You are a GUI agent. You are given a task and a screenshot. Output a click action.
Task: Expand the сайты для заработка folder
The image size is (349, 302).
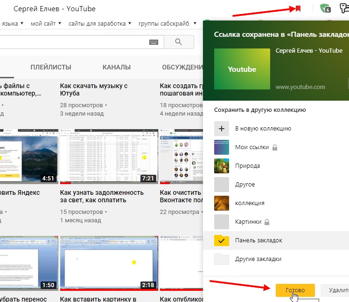[100, 24]
